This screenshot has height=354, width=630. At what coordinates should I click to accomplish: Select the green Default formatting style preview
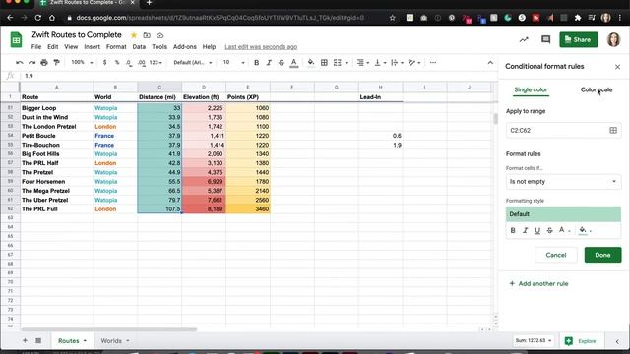coord(563,214)
